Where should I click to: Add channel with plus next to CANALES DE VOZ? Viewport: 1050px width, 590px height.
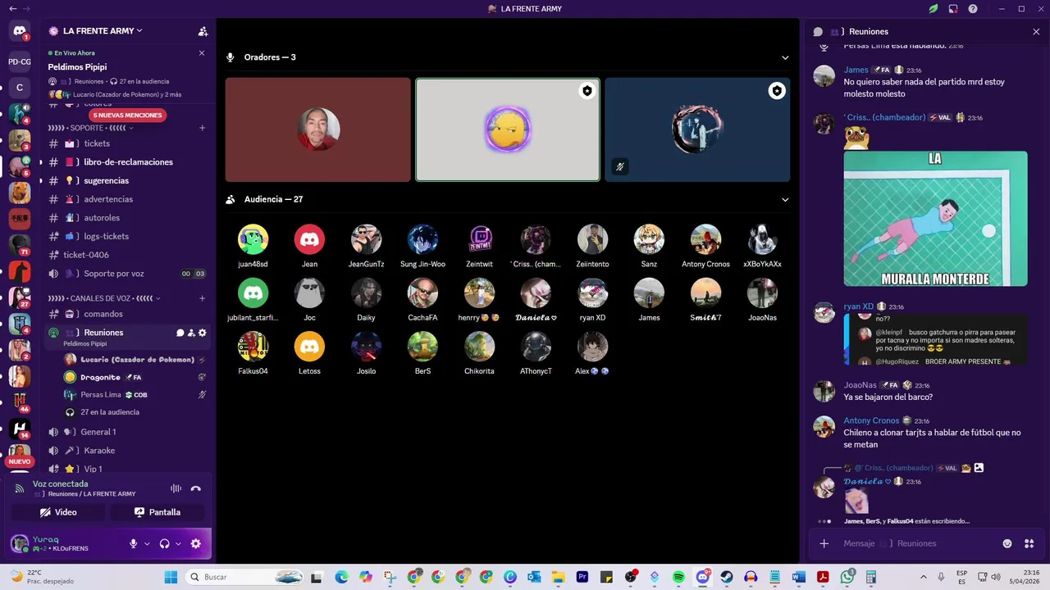point(203,298)
